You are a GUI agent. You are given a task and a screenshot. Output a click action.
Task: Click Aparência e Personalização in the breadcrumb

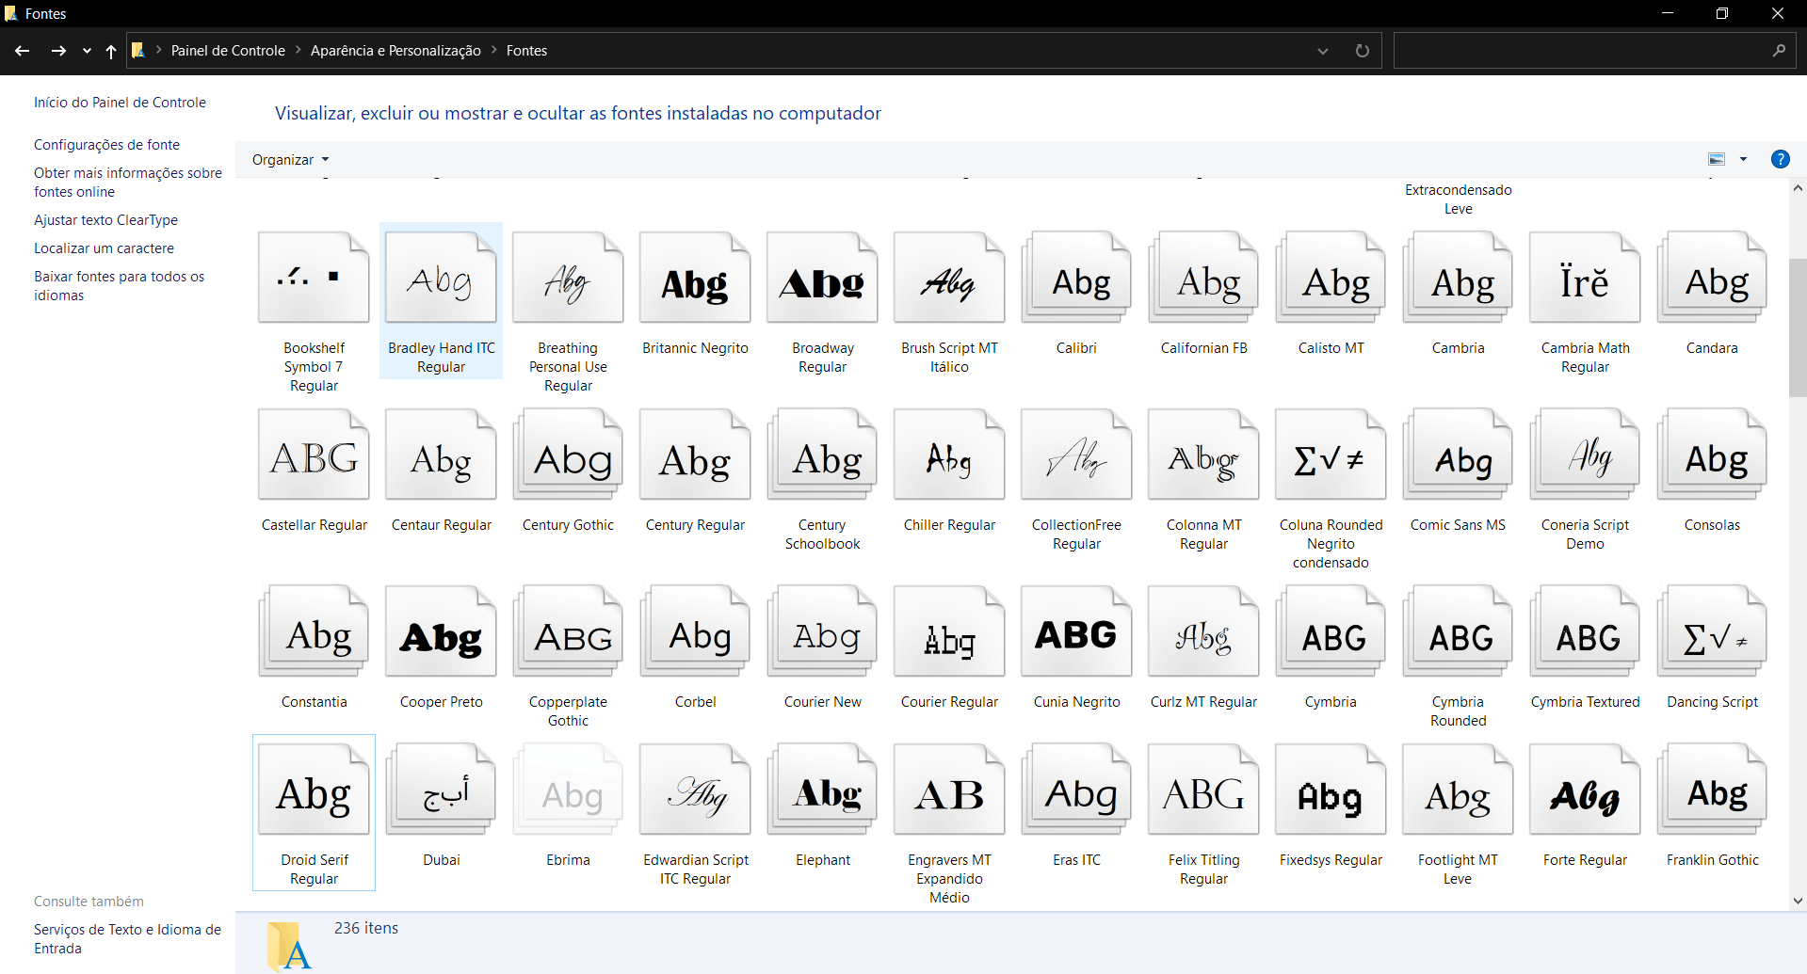pyautogui.click(x=395, y=51)
